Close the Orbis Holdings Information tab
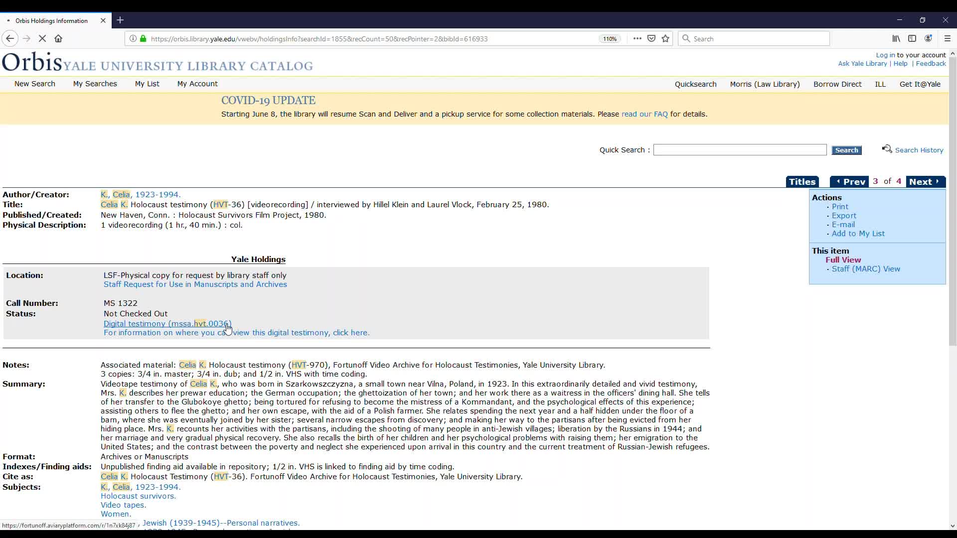This screenshot has height=538, width=957. pos(103,20)
